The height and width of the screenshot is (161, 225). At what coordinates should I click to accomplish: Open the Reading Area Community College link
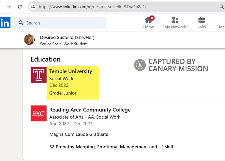[x=90, y=110]
